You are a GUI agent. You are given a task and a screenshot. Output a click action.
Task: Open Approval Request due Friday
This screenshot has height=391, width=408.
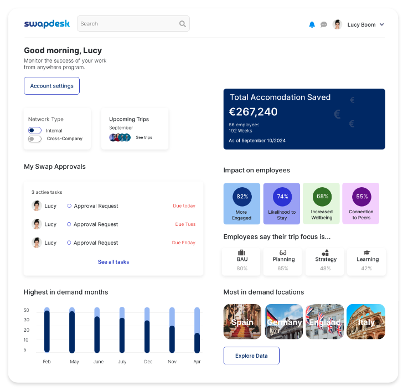pyautogui.click(x=96, y=243)
